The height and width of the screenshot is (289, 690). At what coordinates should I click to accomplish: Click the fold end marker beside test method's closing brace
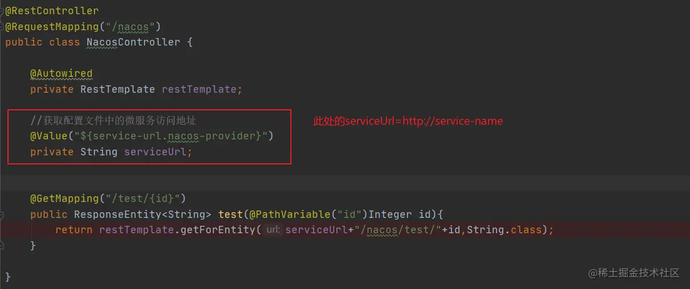[x=2, y=245]
